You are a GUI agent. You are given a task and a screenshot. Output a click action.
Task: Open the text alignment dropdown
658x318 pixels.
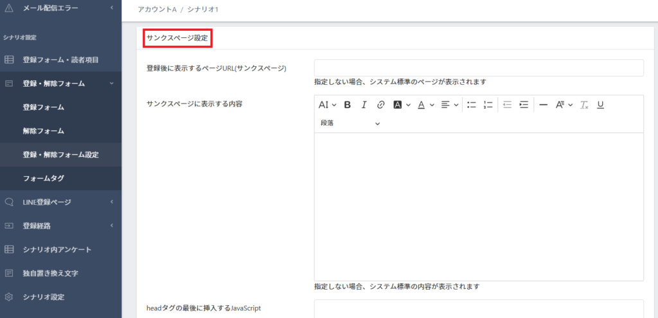[x=449, y=105]
